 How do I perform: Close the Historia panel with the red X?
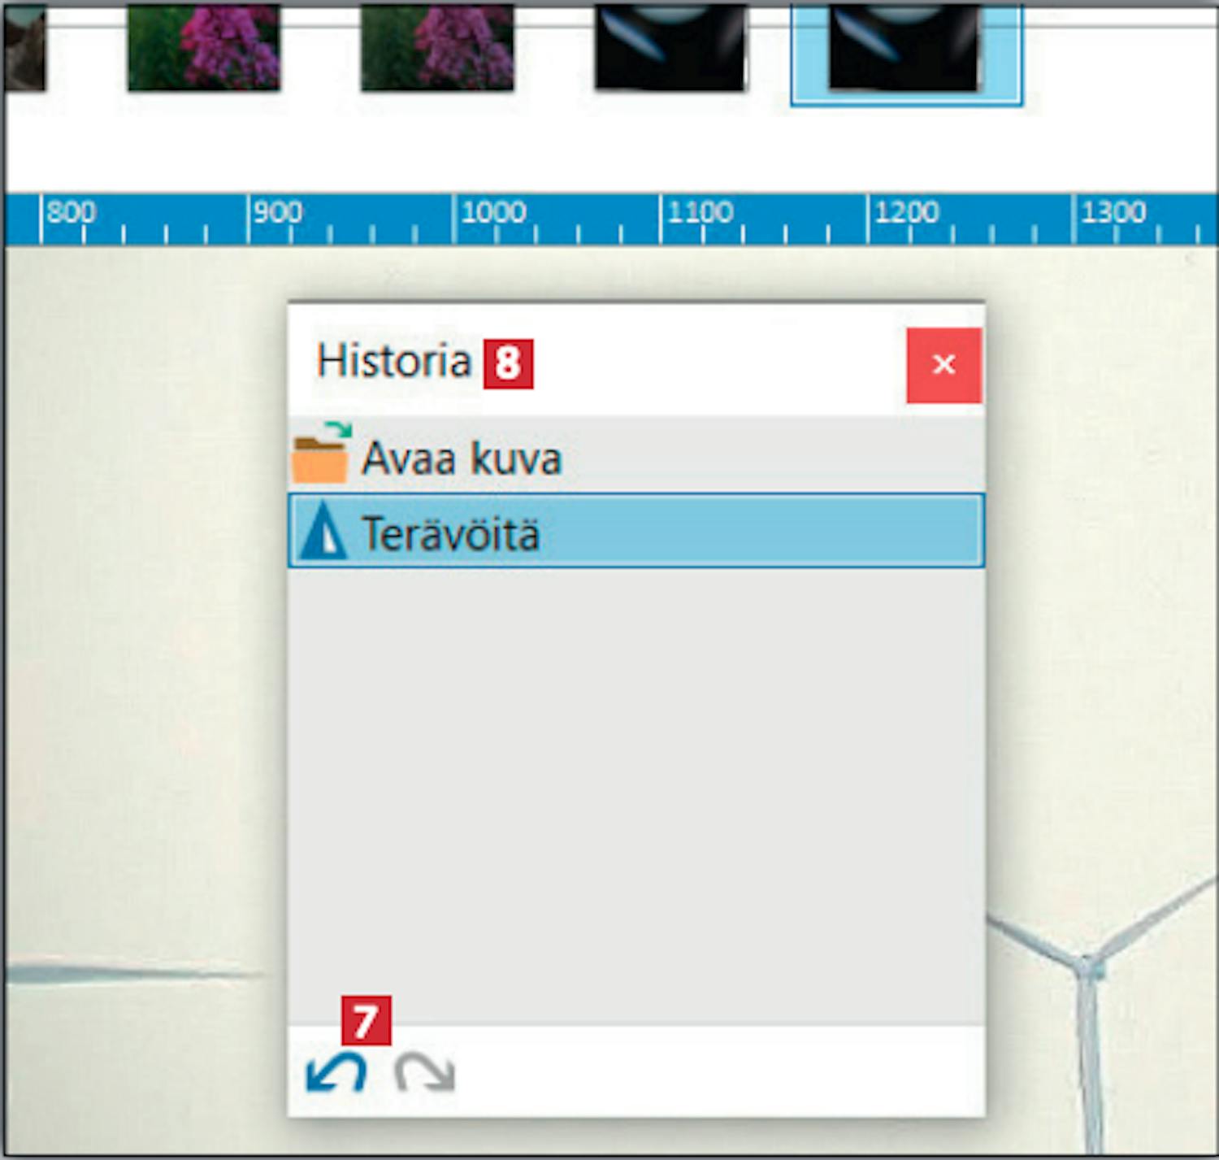[944, 365]
